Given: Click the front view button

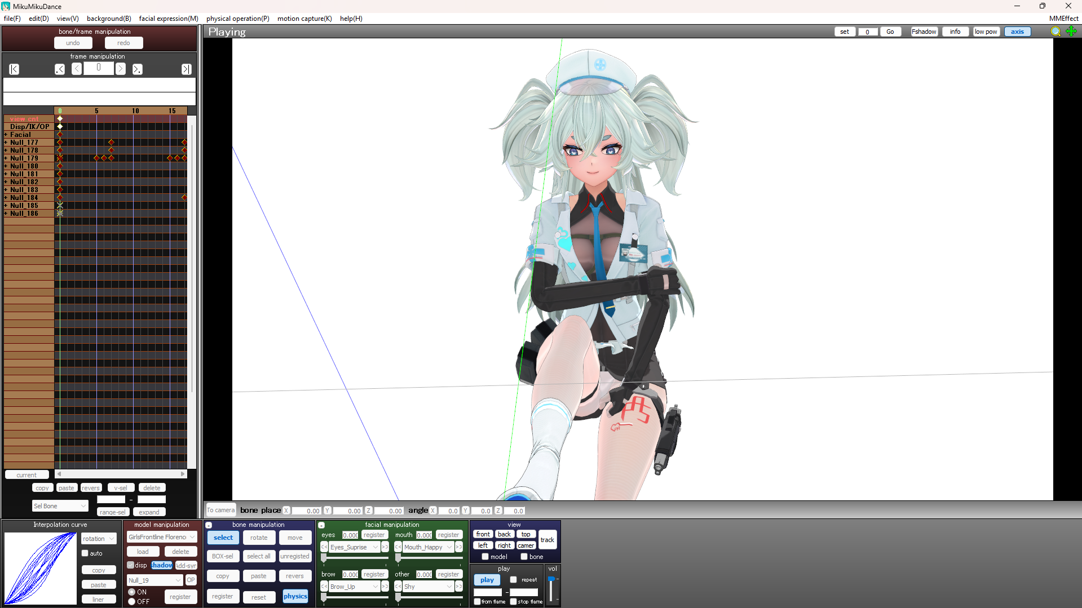Looking at the screenshot, I should [x=483, y=534].
